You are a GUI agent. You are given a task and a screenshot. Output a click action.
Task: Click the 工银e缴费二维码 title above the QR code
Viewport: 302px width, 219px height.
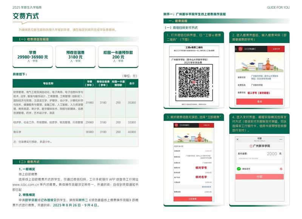click(194, 47)
